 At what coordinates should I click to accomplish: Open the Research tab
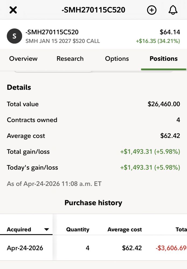point(70,59)
